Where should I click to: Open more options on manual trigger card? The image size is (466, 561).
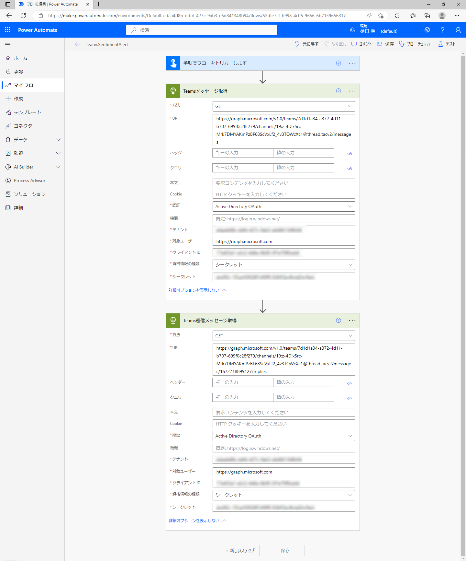352,63
